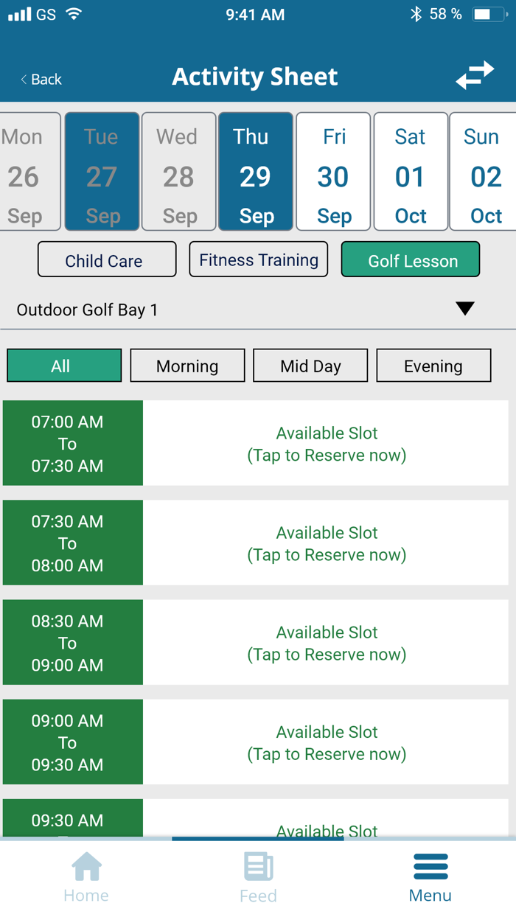Select Saturday 01 Oct in the date strip

410,171
